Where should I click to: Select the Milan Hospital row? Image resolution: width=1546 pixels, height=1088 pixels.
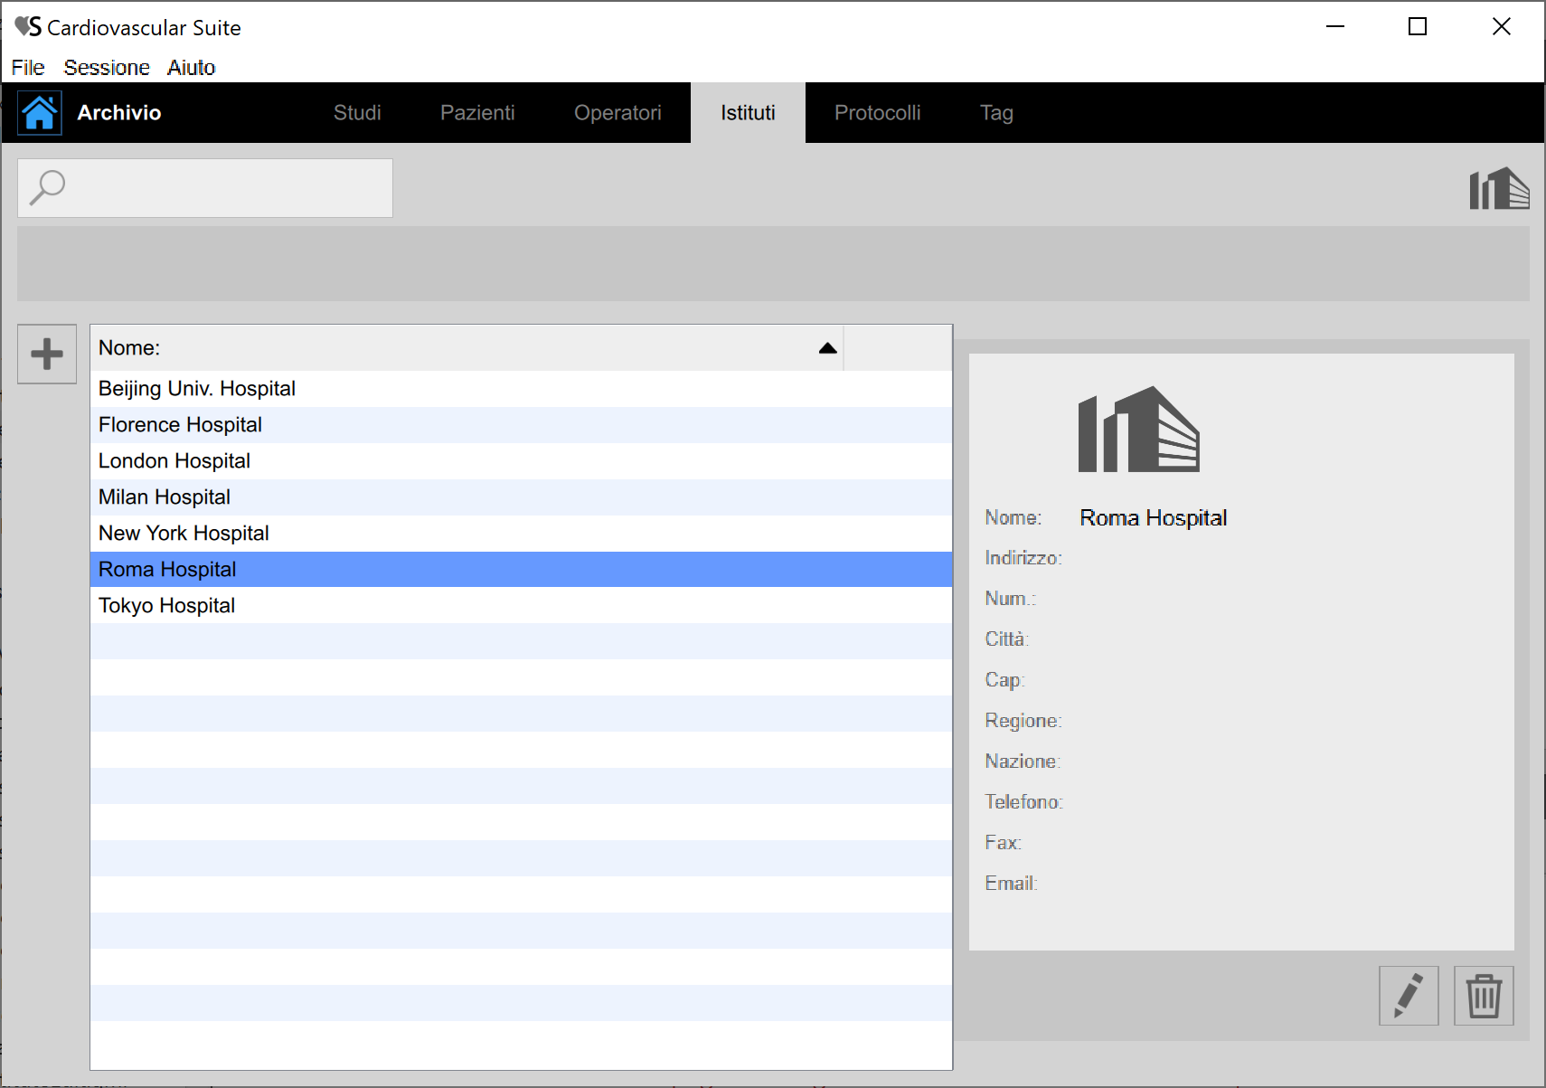click(165, 497)
